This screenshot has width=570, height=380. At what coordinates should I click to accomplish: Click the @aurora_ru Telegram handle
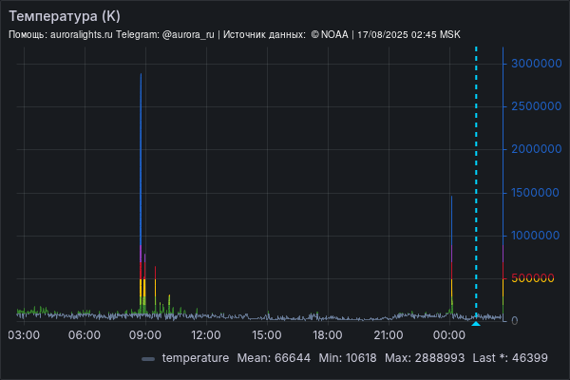pyautogui.click(x=188, y=35)
